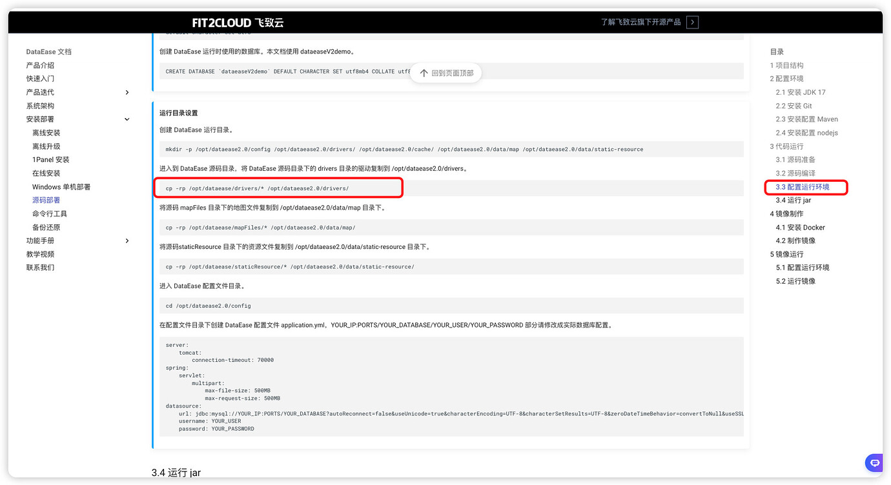The width and height of the screenshot is (891, 485).
Task: Click the up-arrow 回到页面顶部 button
Action: tap(446, 73)
